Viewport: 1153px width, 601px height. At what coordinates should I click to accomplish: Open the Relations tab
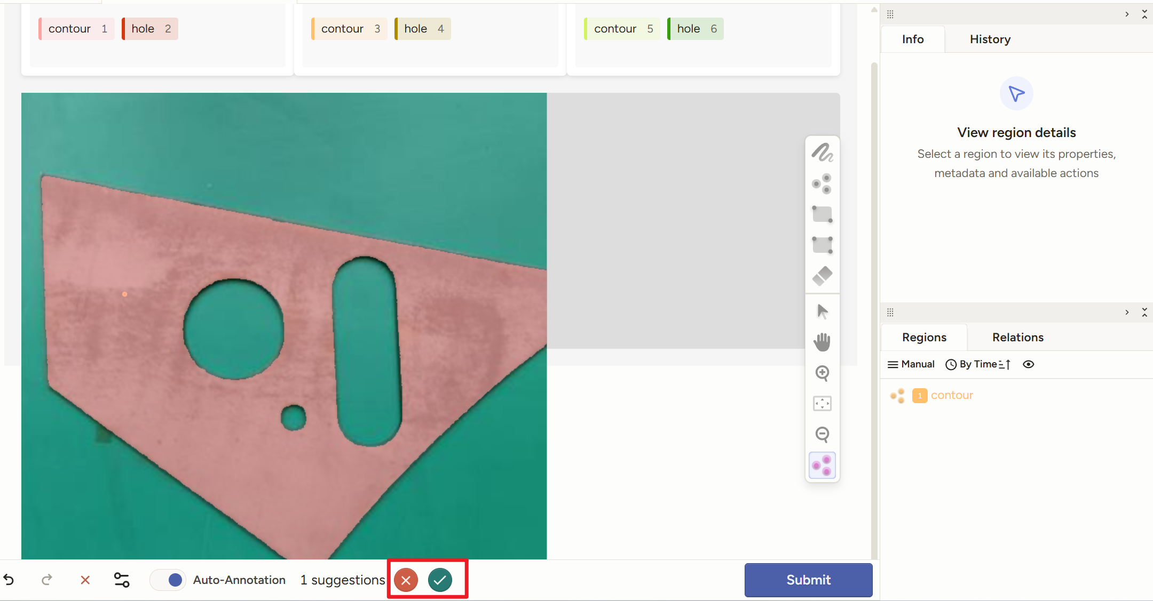(x=1017, y=338)
